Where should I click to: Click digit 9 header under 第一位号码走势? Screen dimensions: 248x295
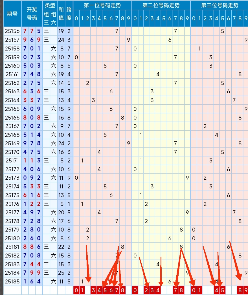tap(129, 18)
